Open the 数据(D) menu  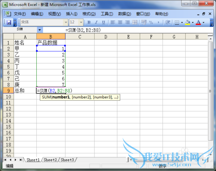coord(124,14)
